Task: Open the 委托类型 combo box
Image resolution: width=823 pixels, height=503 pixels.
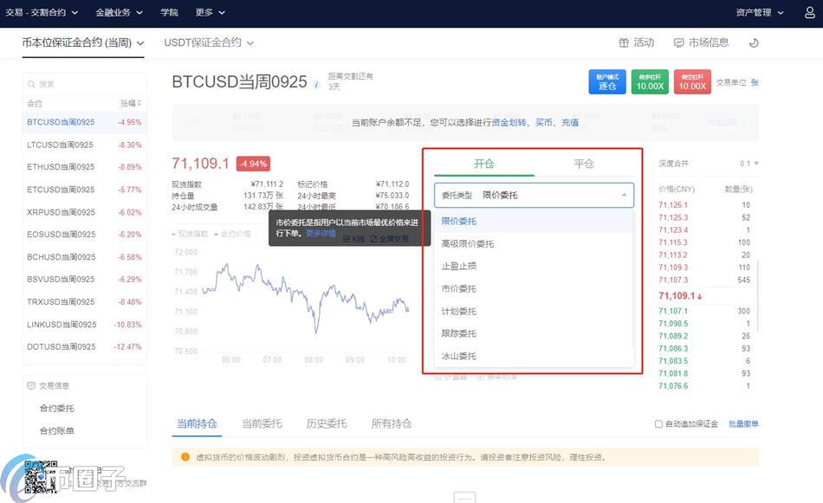Action: 534,195
